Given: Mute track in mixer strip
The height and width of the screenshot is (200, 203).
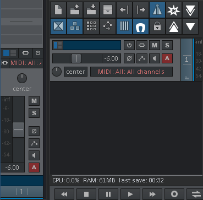Looking at the screenshot, I should [34, 101].
